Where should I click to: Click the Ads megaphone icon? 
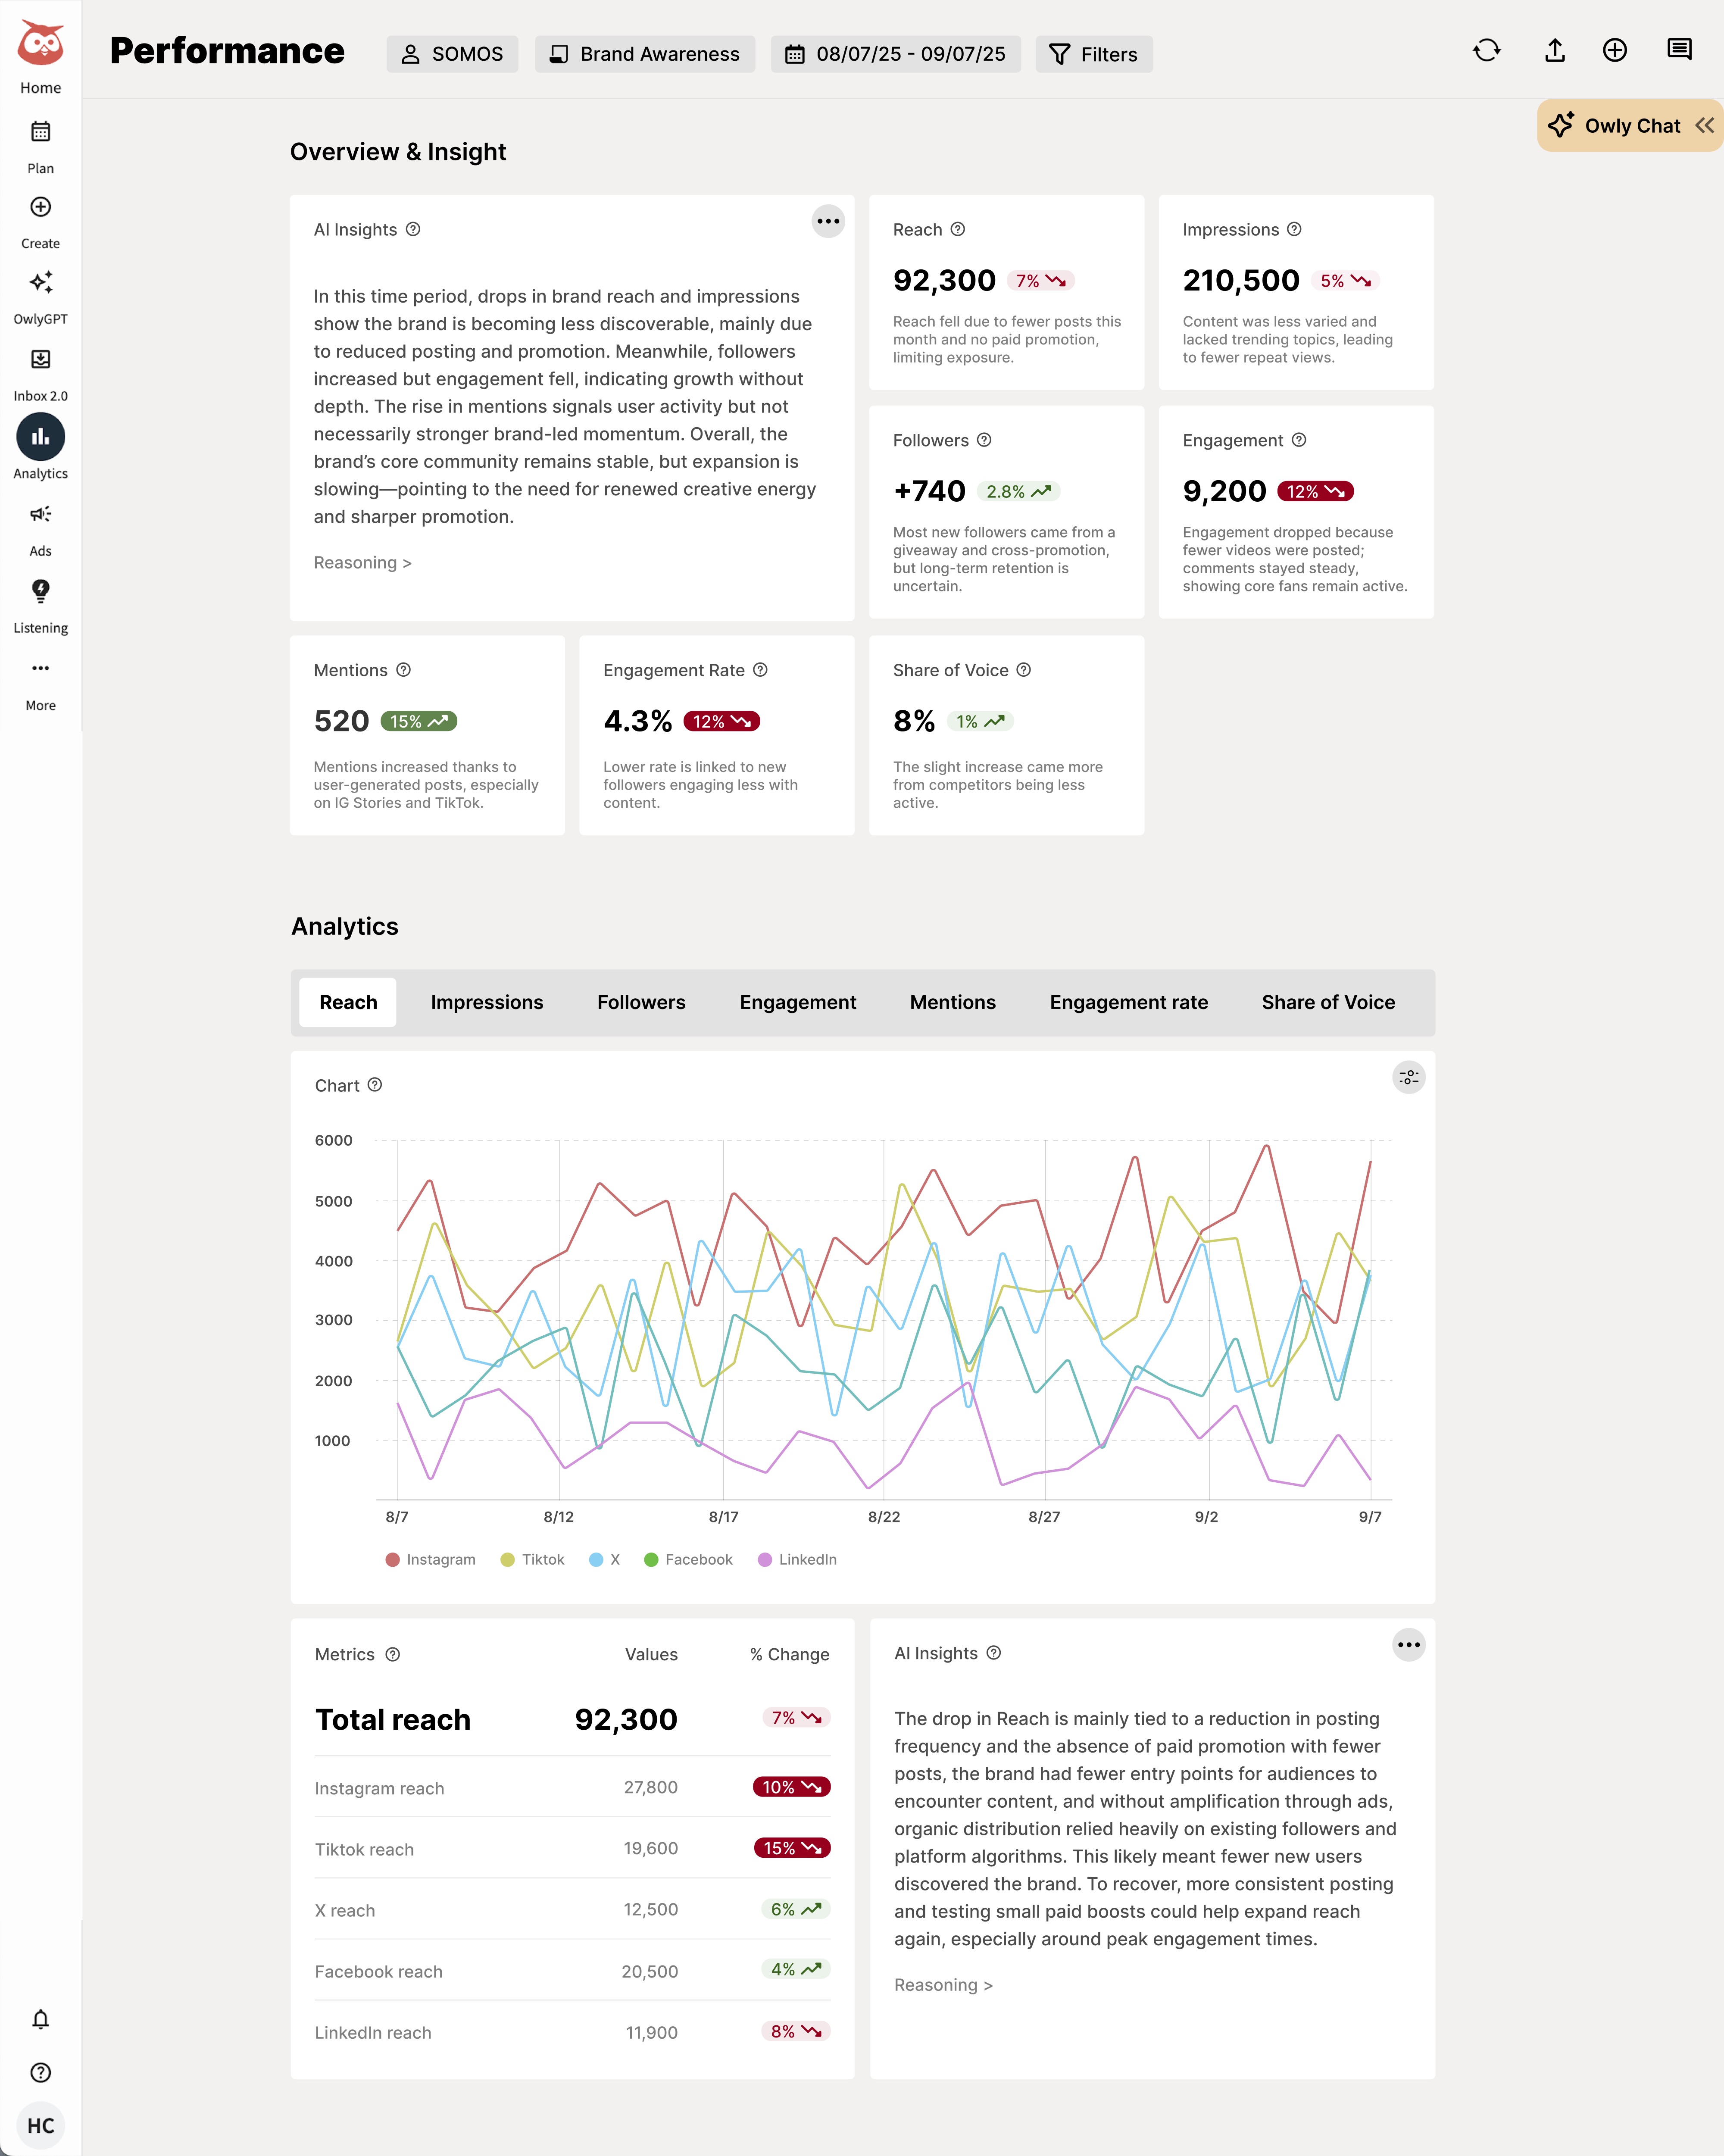point(40,514)
